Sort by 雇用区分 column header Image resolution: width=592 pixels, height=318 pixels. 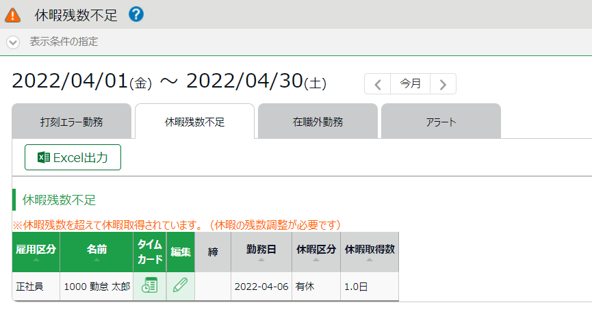point(36,252)
